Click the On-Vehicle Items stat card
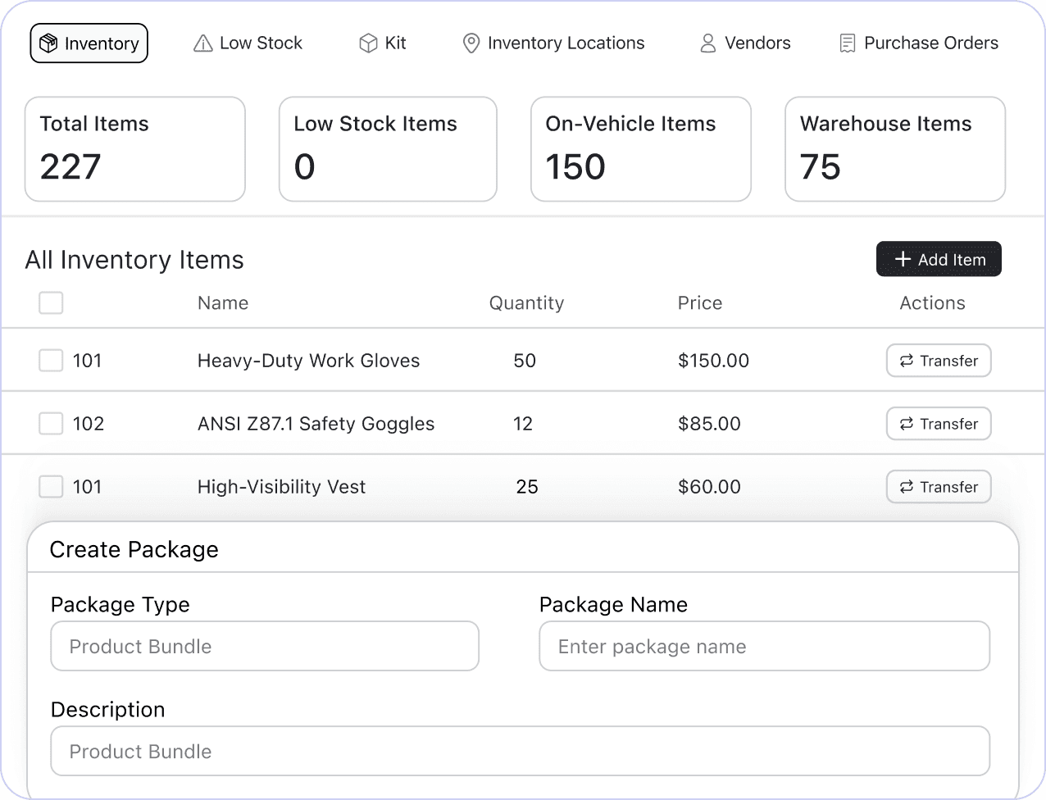Image resolution: width=1046 pixels, height=800 pixels. (641, 148)
